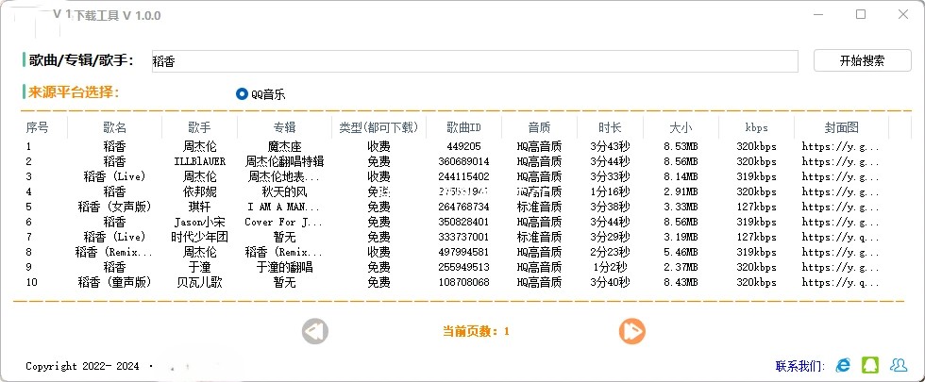
Task: Select size 8.53MB
Action: click(x=681, y=146)
